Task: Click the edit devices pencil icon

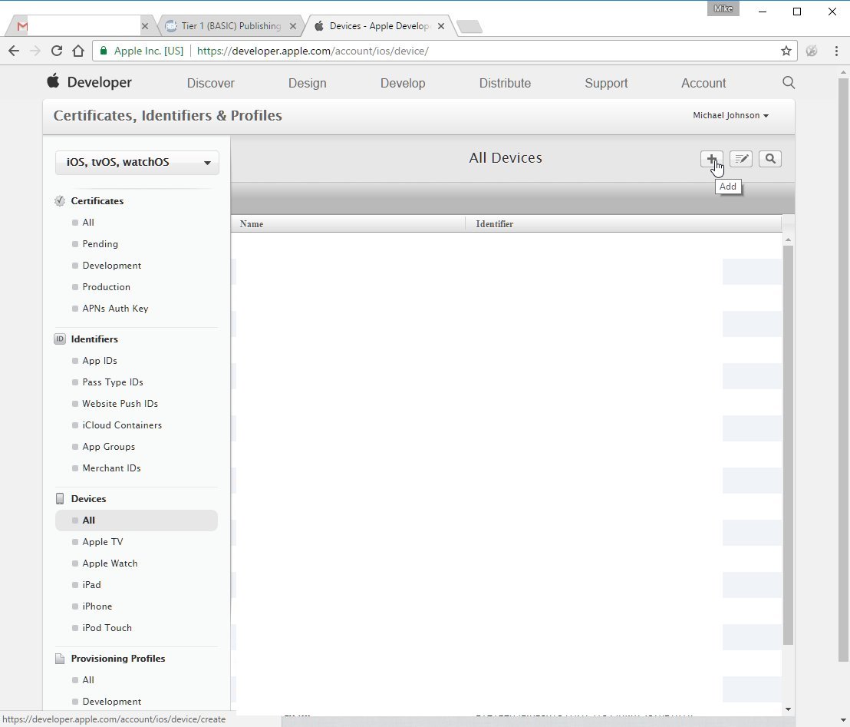Action: tap(741, 159)
